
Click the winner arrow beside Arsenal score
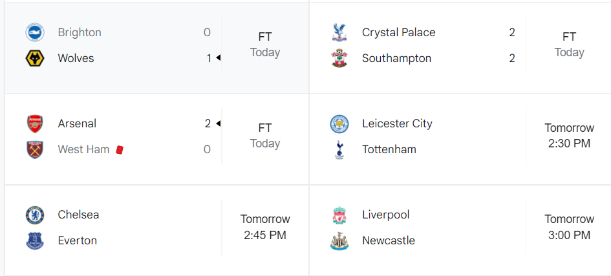point(219,123)
